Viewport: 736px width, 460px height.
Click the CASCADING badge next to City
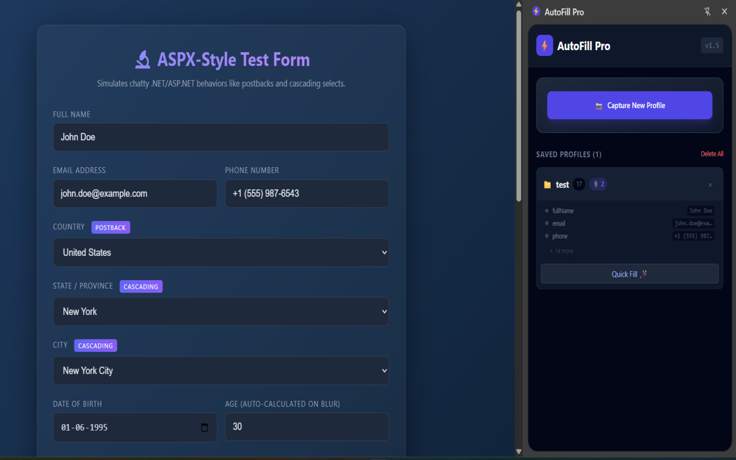pos(95,346)
